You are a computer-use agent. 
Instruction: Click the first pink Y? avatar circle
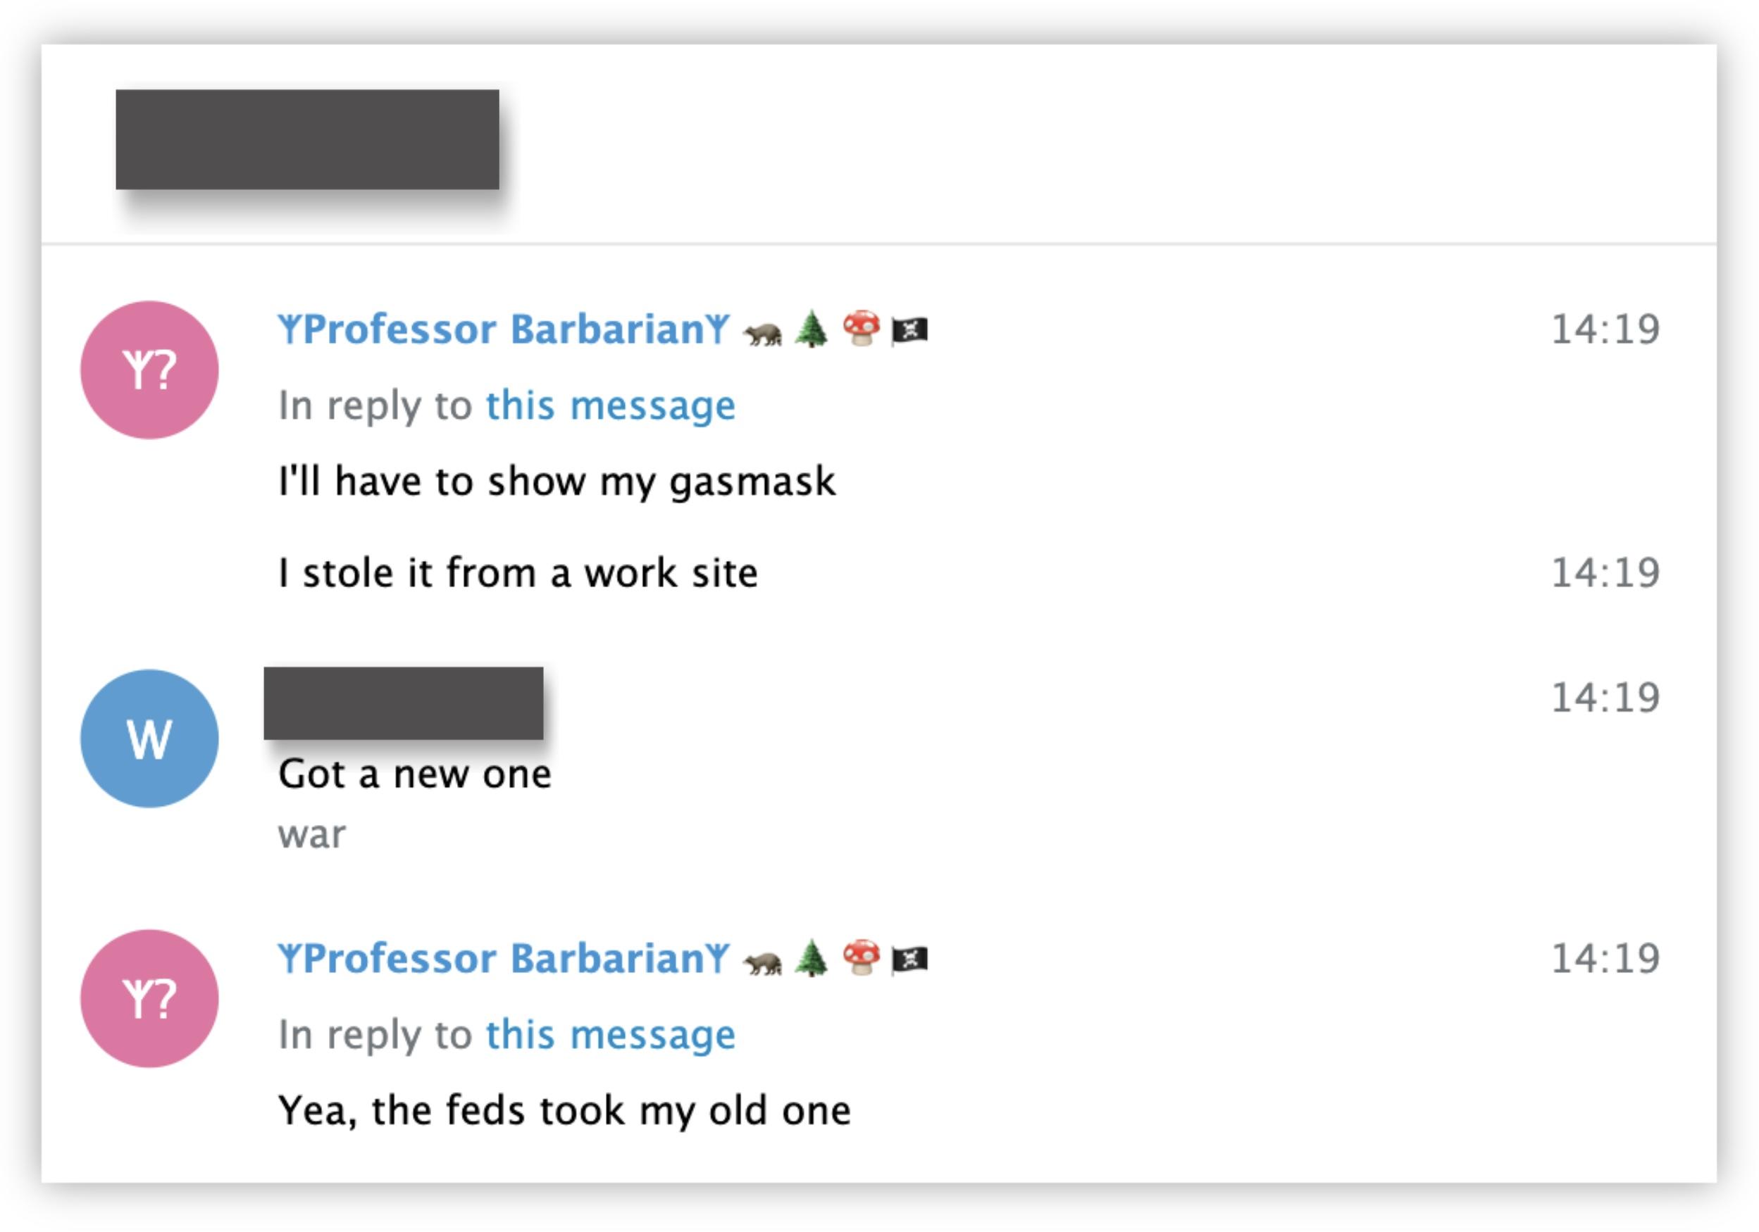click(149, 370)
